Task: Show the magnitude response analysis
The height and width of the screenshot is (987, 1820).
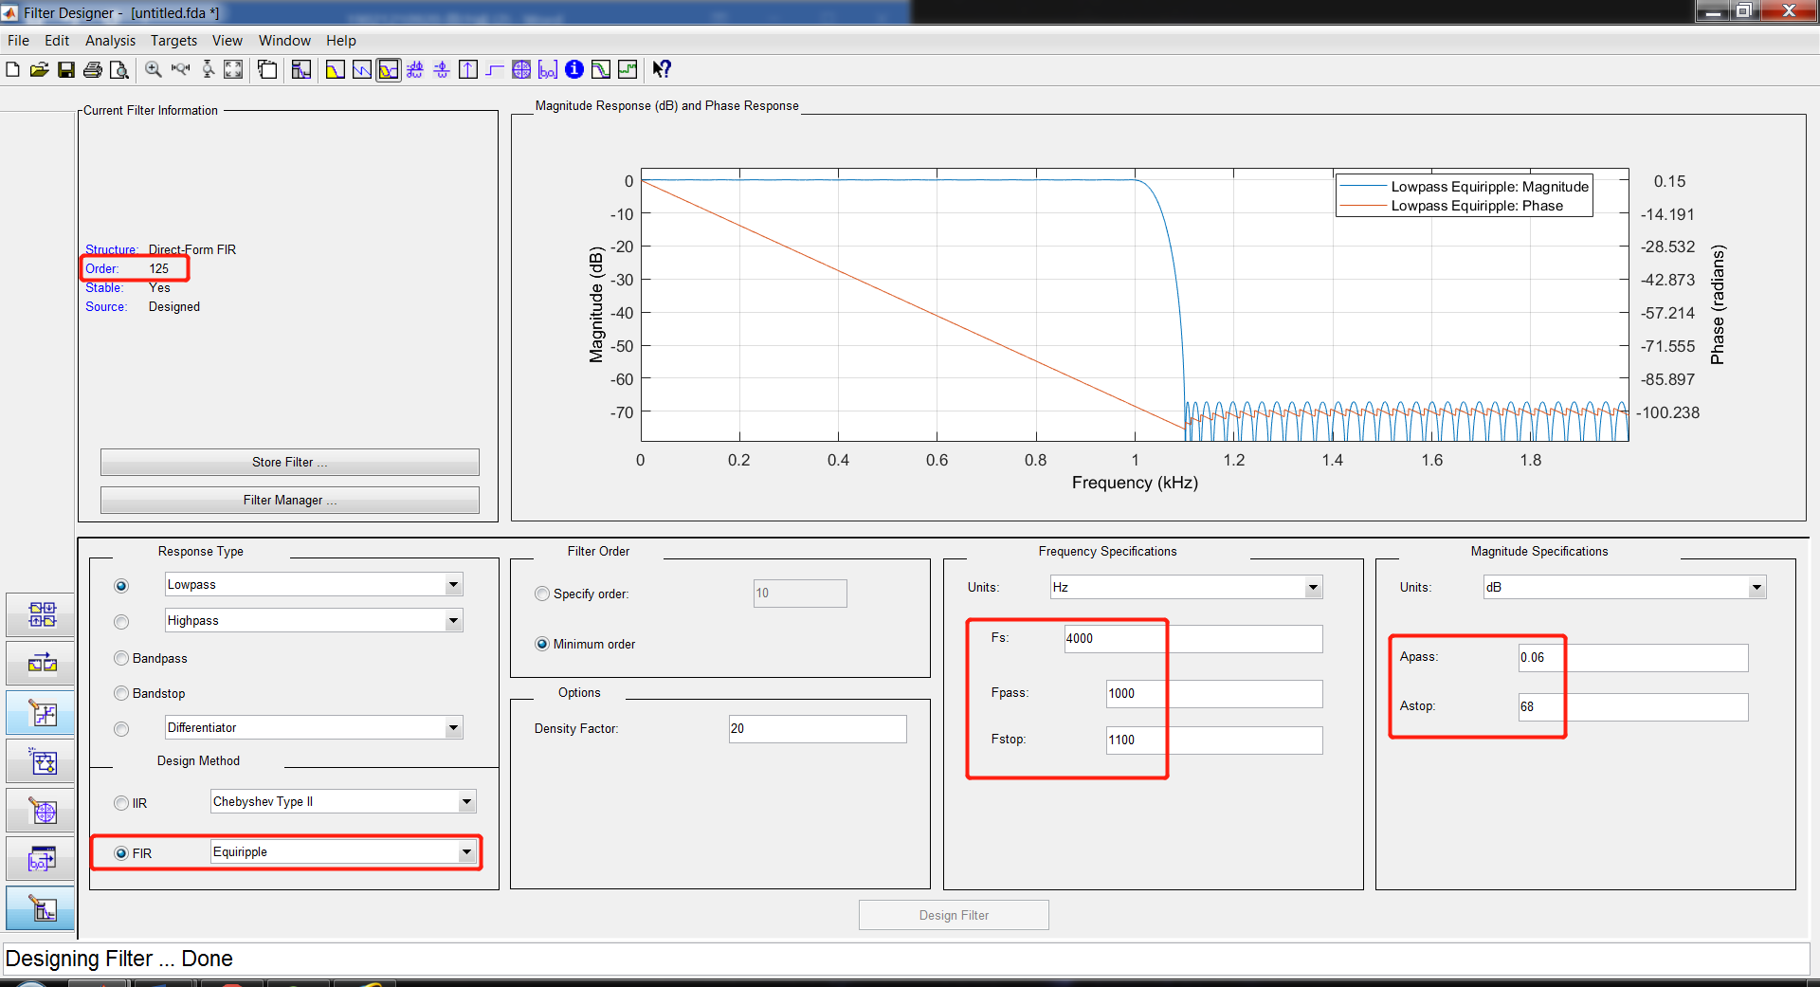Action: coord(336,69)
